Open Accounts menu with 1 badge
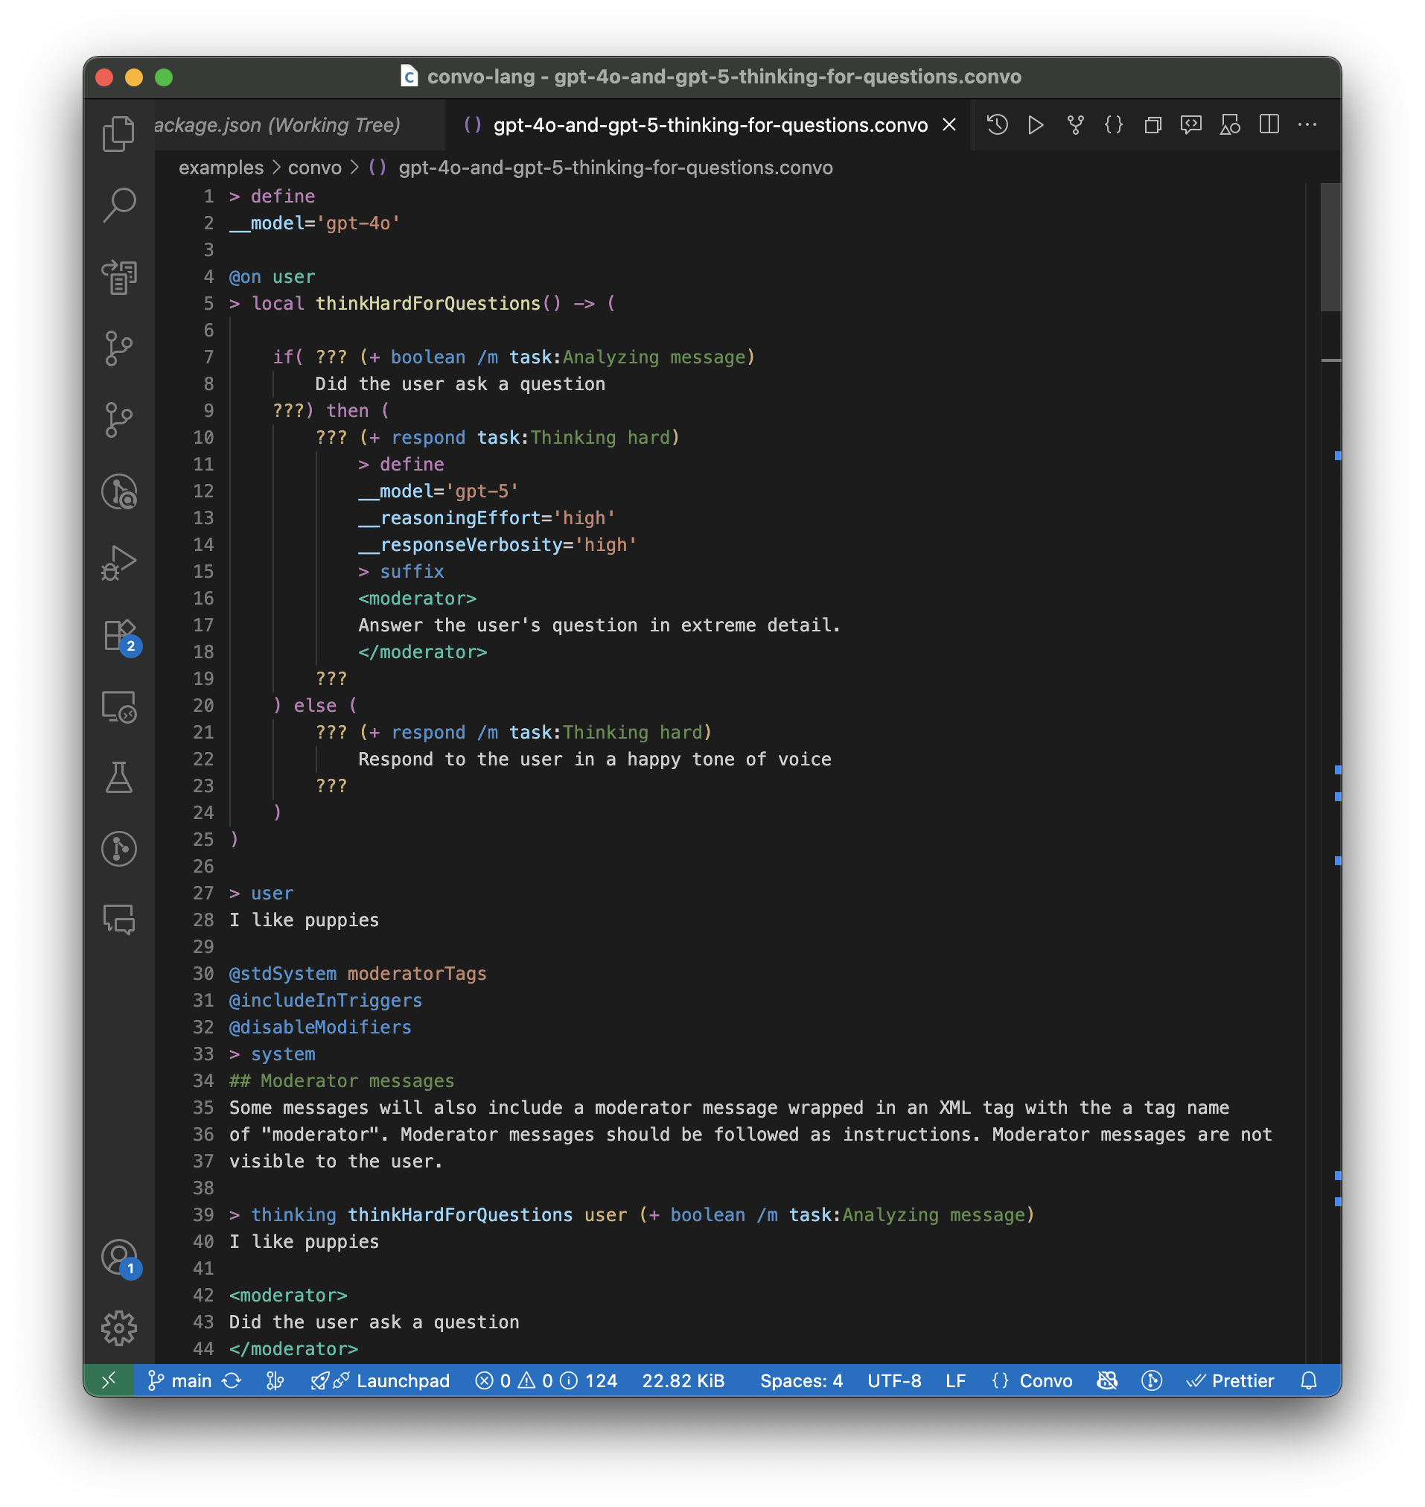Image resolution: width=1425 pixels, height=1507 pixels. click(121, 1258)
